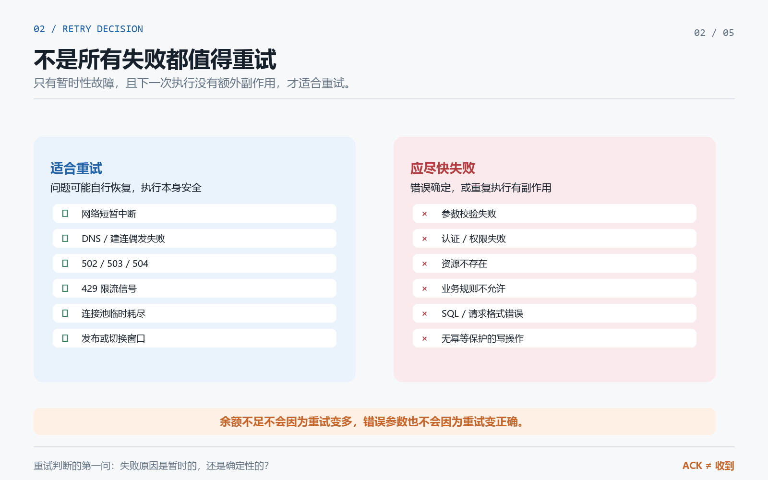Click the orange banner about 余额不足

[x=374, y=421]
